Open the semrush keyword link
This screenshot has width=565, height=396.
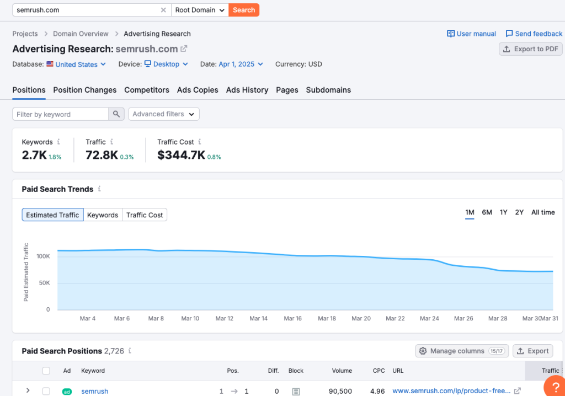point(94,392)
